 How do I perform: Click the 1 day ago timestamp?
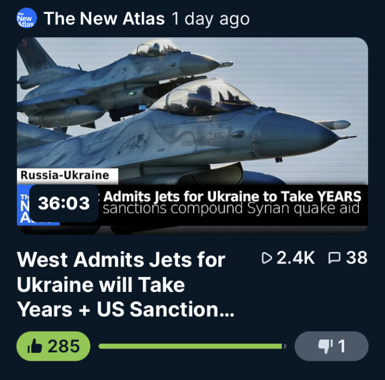click(211, 19)
